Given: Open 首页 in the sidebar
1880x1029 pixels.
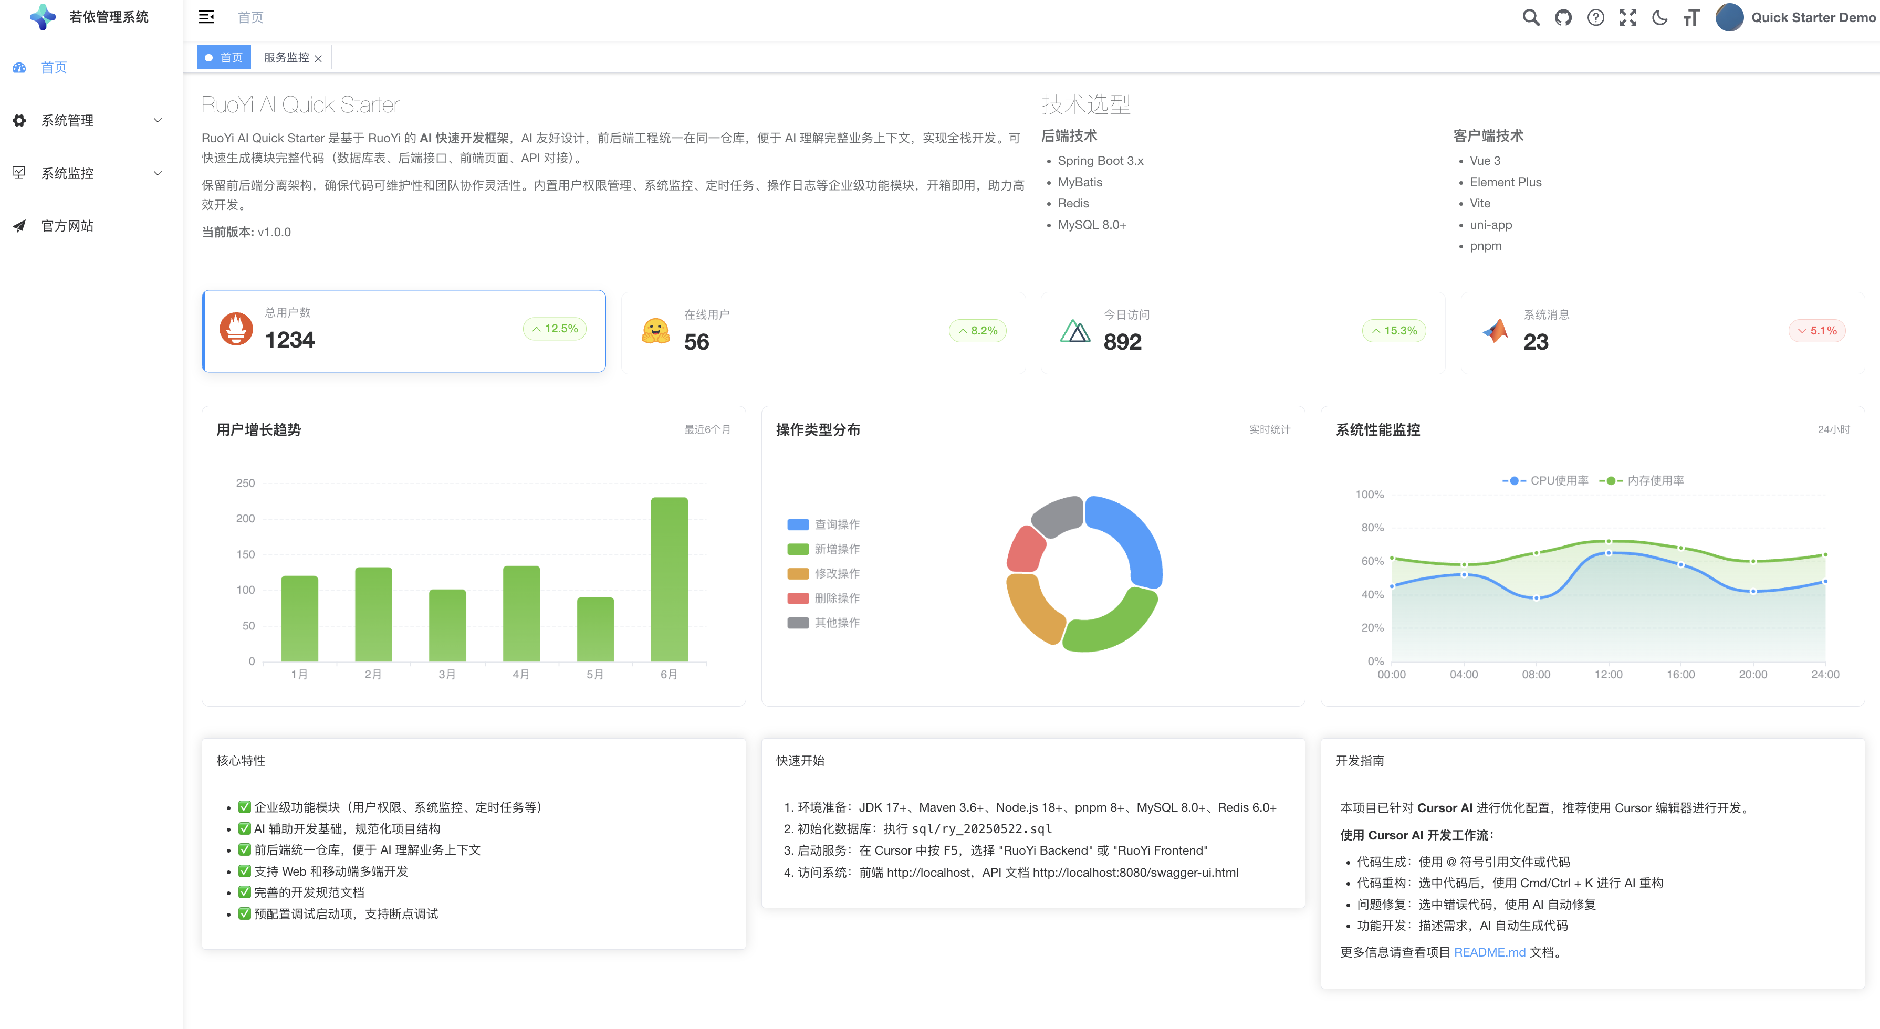Looking at the screenshot, I should (91, 67).
